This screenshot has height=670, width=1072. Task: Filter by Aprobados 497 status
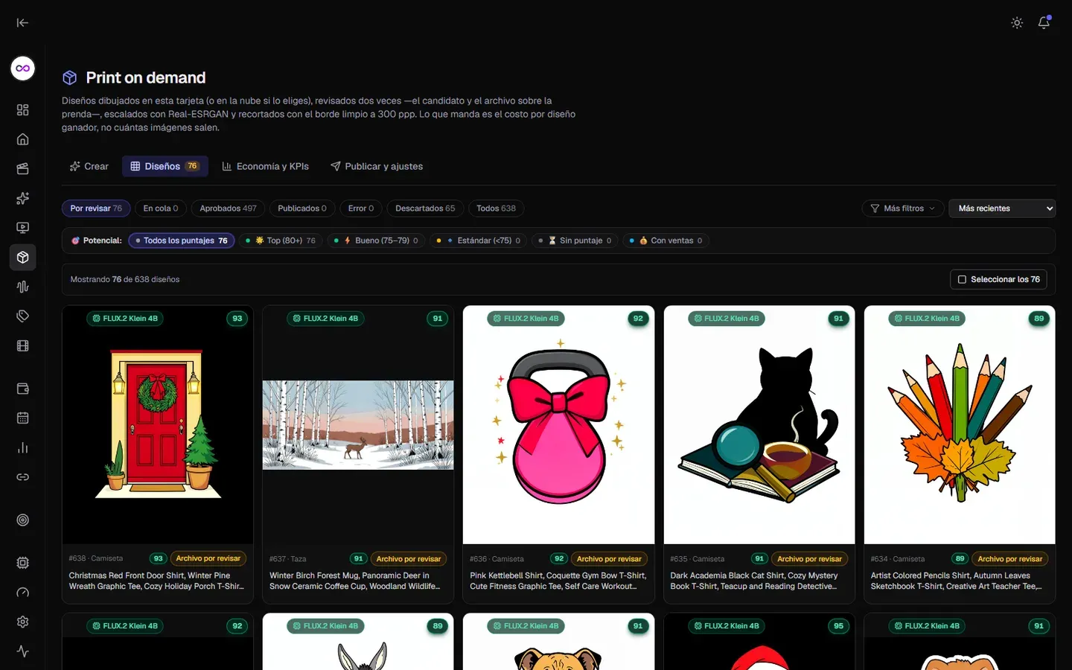(228, 208)
